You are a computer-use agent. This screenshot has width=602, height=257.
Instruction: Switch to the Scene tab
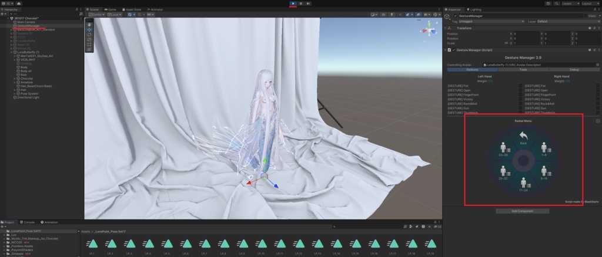92,9
